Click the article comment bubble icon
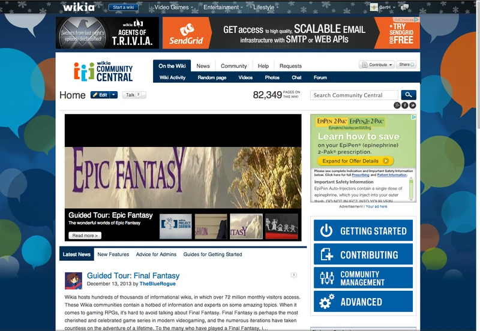Viewport: 480px width, 331px height. (x=293, y=275)
